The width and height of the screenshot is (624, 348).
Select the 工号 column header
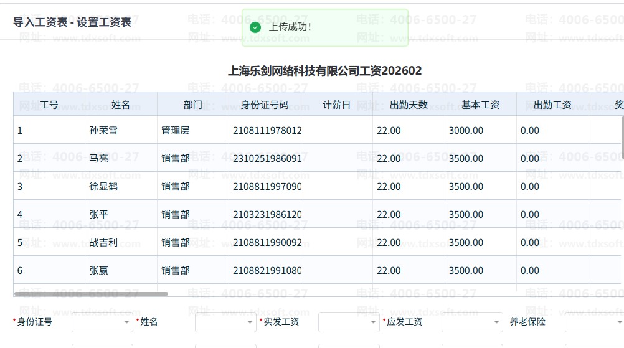[x=49, y=105]
